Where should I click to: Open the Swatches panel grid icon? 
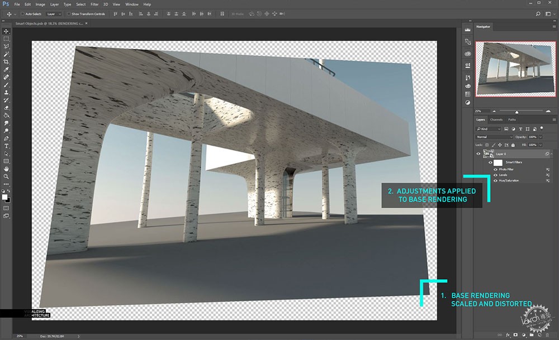coord(468,94)
